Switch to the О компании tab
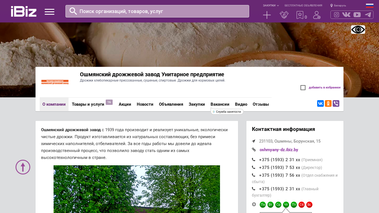The image size is (379, 213). [x=54, y=104]
